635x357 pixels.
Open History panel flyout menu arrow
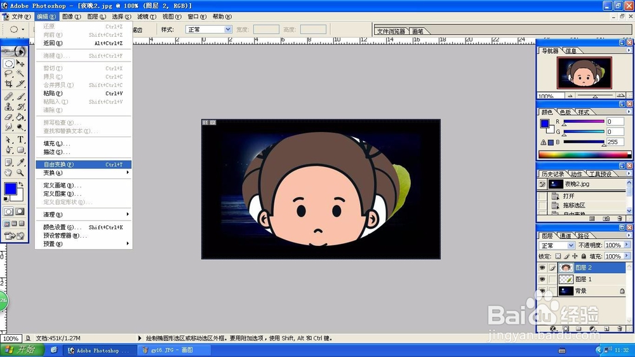point(629,173)
